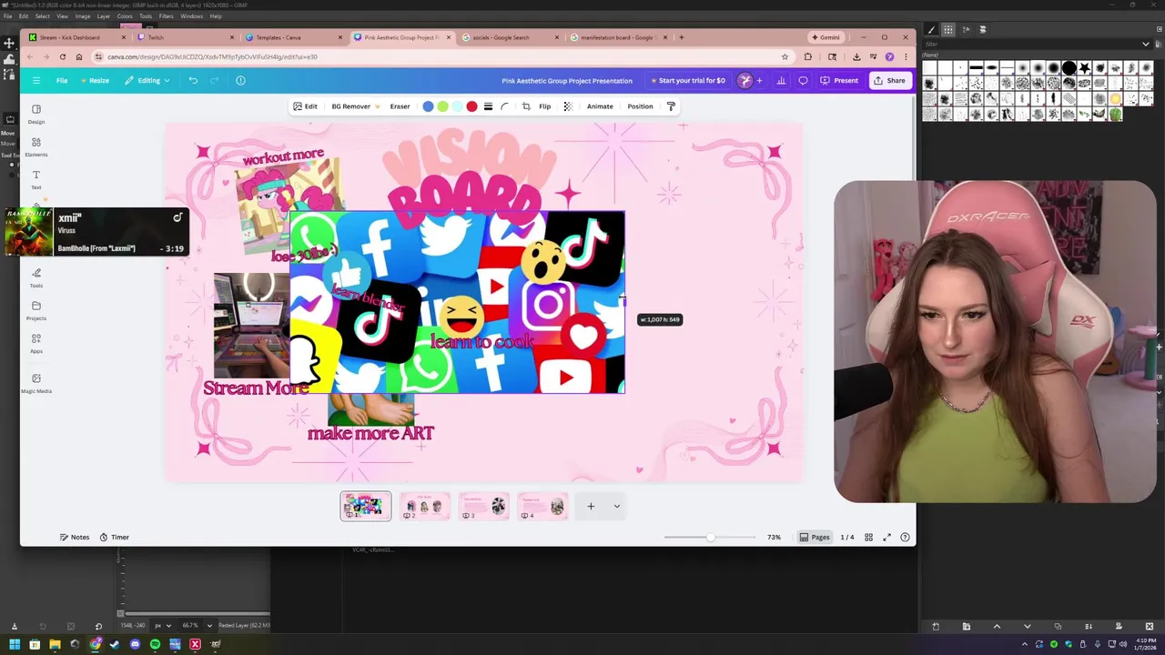Click the Present button

tap(838, 80)
